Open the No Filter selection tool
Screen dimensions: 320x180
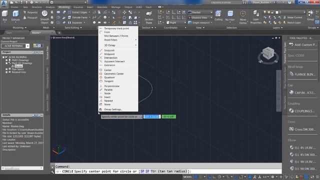tap(230, 16)
